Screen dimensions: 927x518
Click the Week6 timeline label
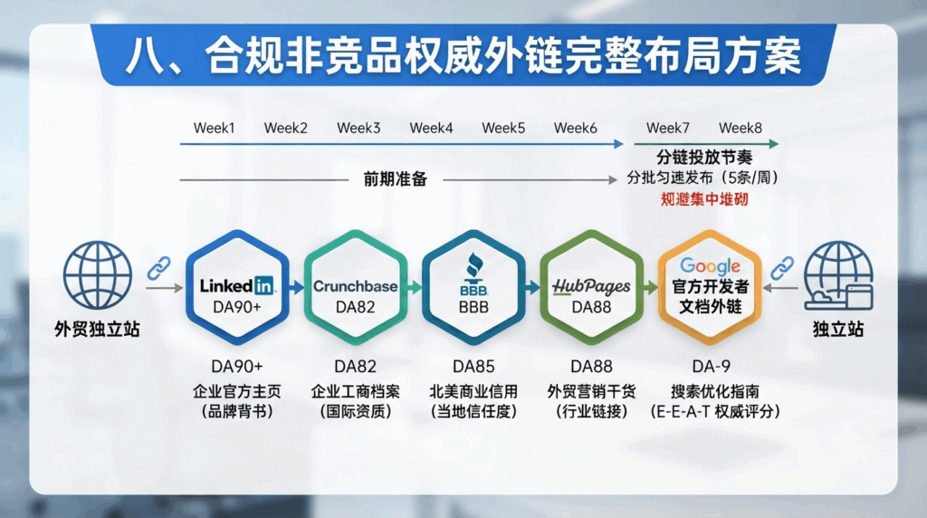[575, 128]
